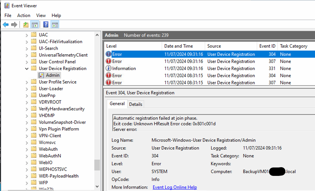Open the Help toolbar icon
The height and width of the screenshot is (191, 315).
click(x=46, y=25)
